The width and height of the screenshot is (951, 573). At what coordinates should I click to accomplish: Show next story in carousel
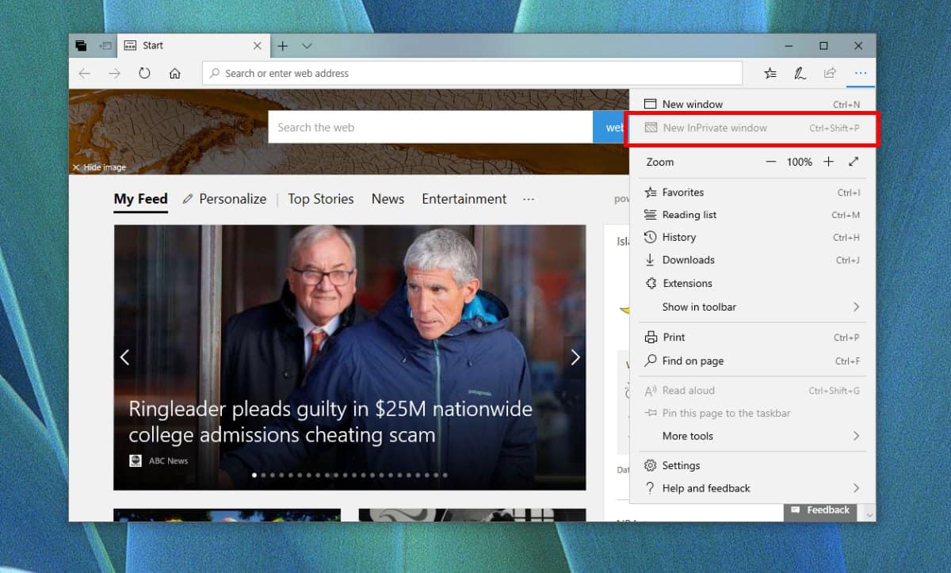click(575, 357)
